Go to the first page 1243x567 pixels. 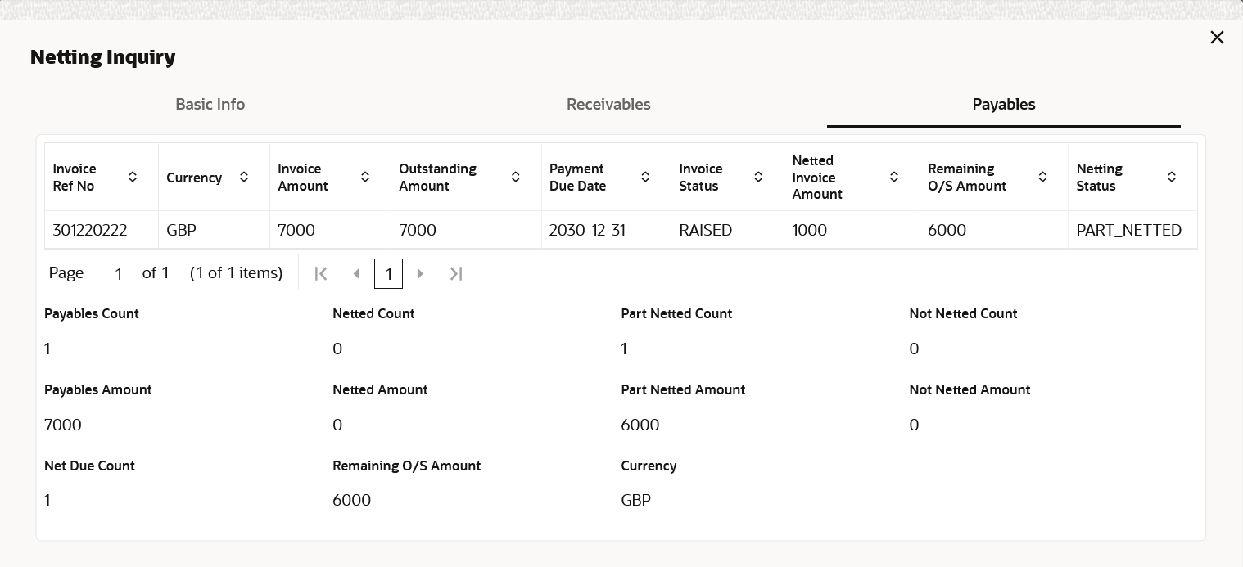[321, 274]
